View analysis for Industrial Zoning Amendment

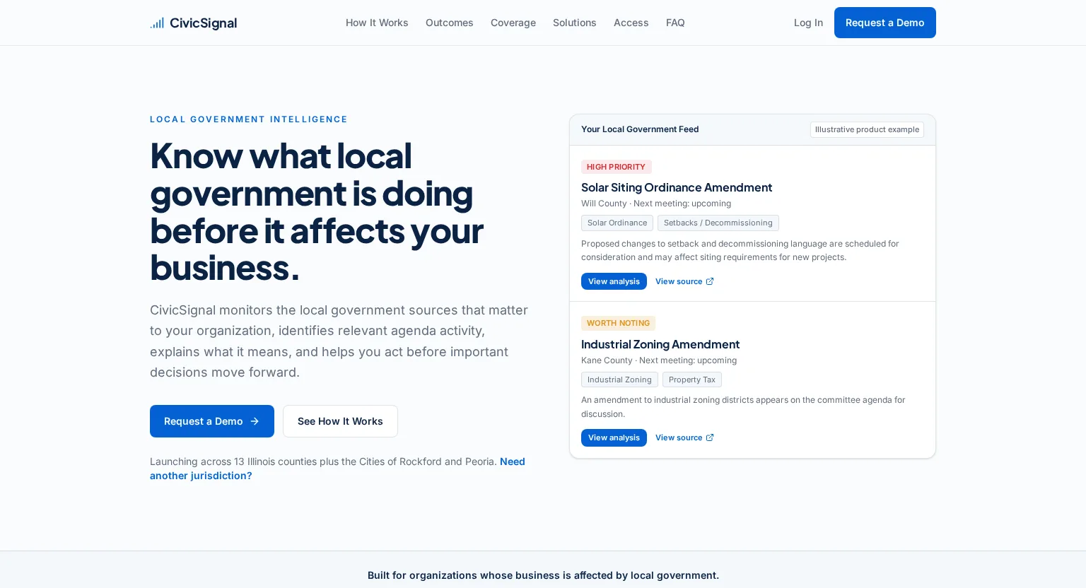pos(614,437)
